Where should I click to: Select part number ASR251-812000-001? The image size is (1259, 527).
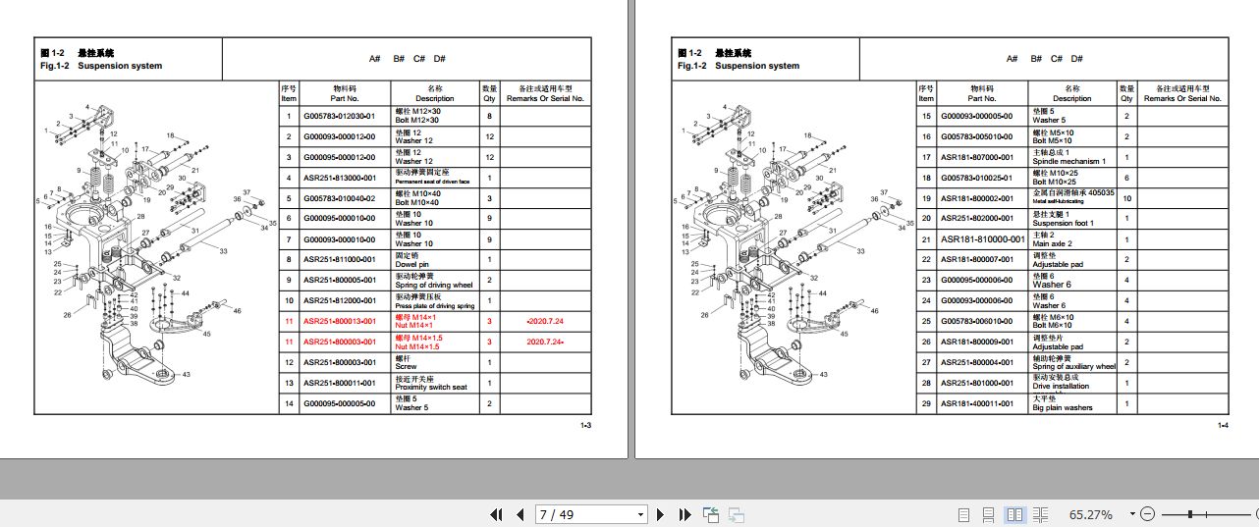[x=339, y=301]
